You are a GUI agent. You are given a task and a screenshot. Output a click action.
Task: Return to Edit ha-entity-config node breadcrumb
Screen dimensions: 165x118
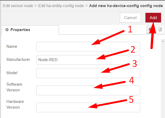pos(61,5)
